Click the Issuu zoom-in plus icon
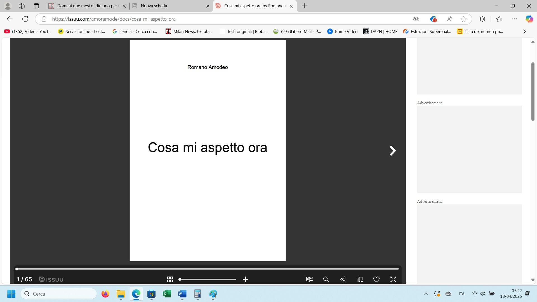This screenshot has width=537, height=302. pos(246,279)
